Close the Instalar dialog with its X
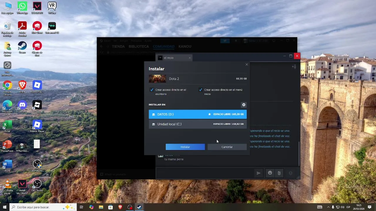 tap(246, 64)
